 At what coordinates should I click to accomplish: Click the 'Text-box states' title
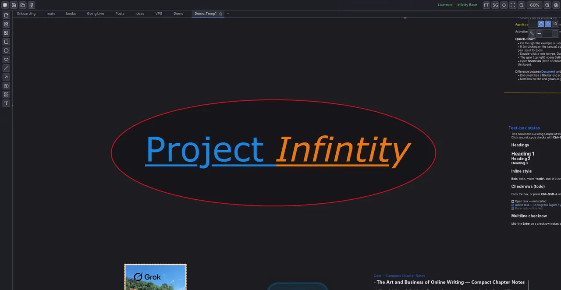[524, 128]
